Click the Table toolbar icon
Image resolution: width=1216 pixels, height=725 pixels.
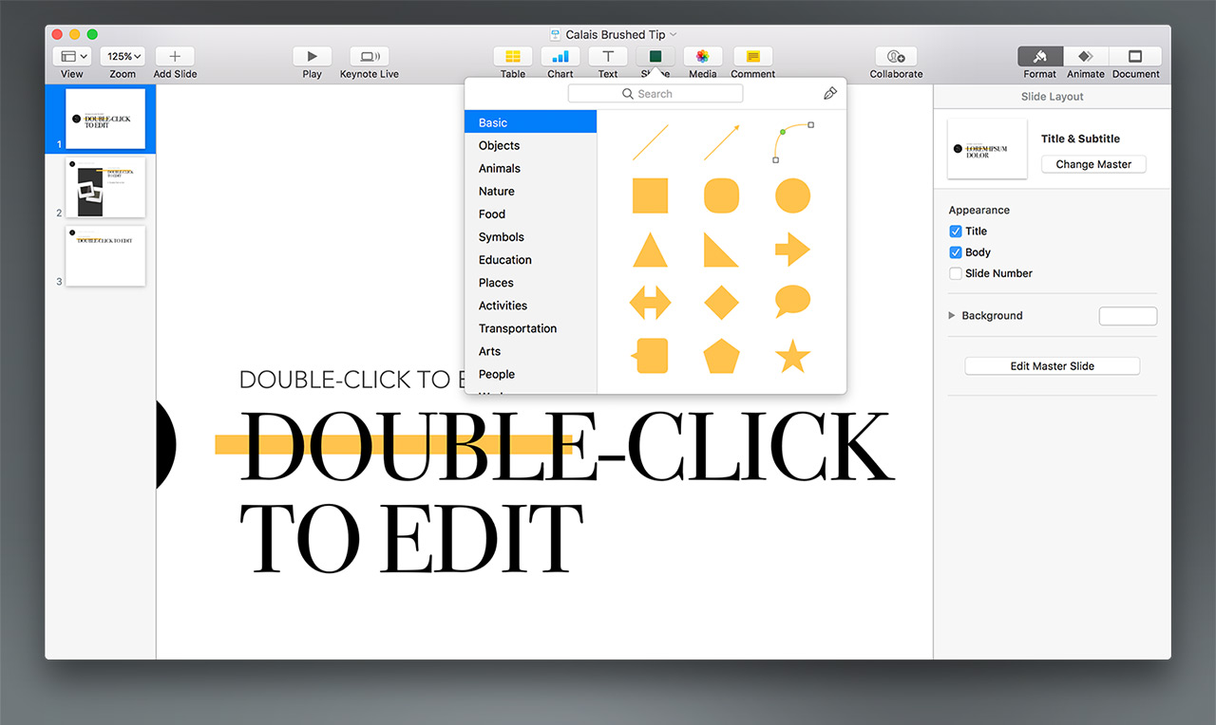(x=512, y=57)
